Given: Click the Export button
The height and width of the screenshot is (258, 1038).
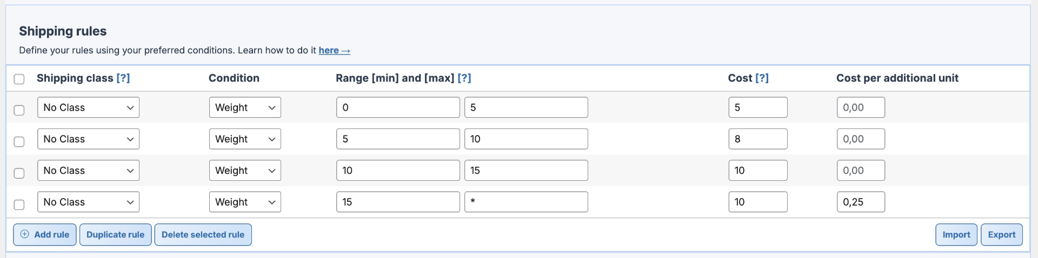Looking at the screenshot, I should [1001, 235].
